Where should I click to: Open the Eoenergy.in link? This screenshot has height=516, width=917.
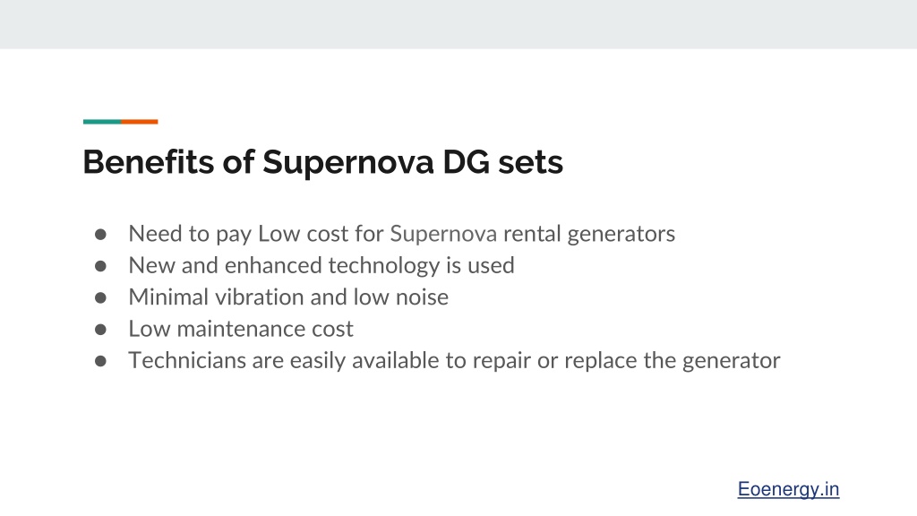coord(788,489)
